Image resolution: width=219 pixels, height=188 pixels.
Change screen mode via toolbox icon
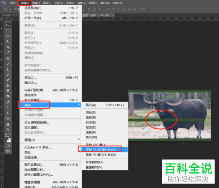click(8, 151)
